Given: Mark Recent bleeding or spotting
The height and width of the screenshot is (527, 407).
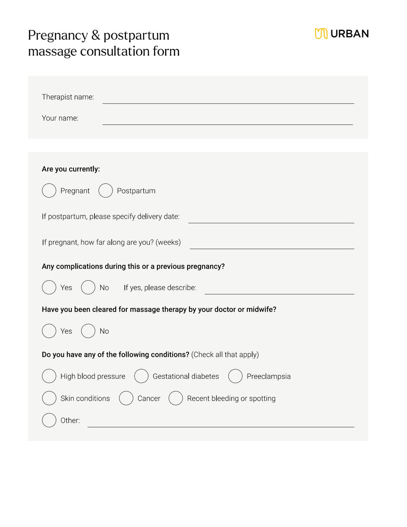Looking at the screenshot, I should click(x=176, y=398).
